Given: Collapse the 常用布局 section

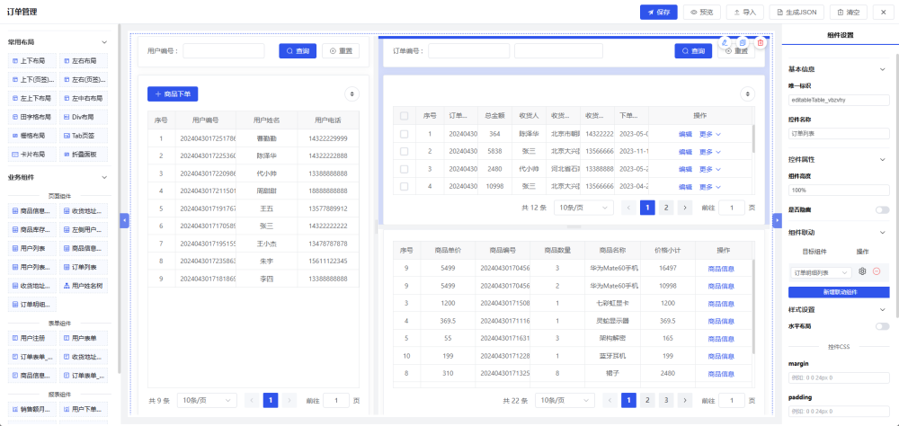Looking at the screenshot, I should click(104, 42).
